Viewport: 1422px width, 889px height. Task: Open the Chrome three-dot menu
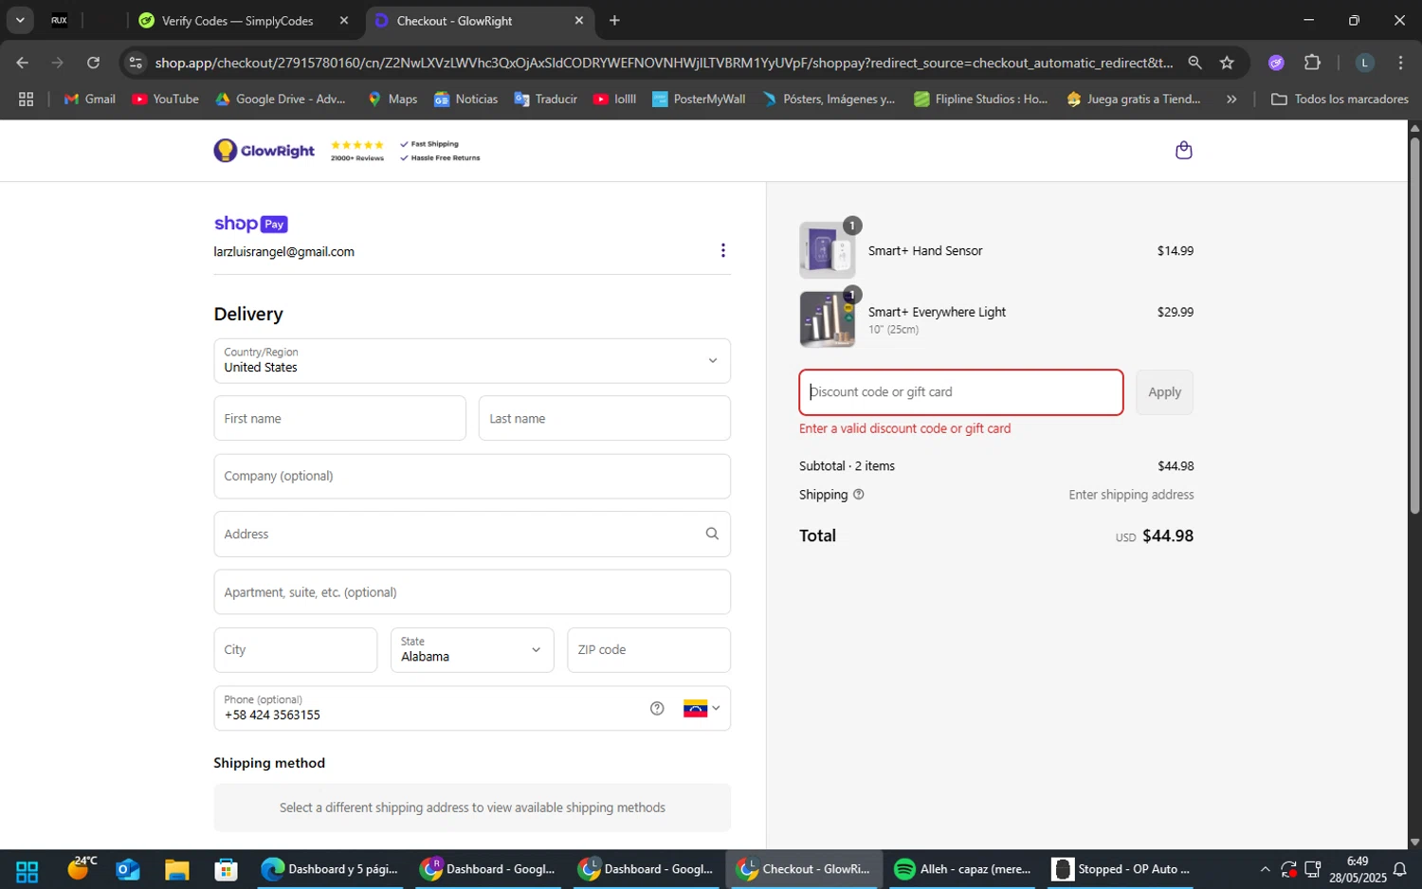pyautogui.click(x=1400, y=63)
